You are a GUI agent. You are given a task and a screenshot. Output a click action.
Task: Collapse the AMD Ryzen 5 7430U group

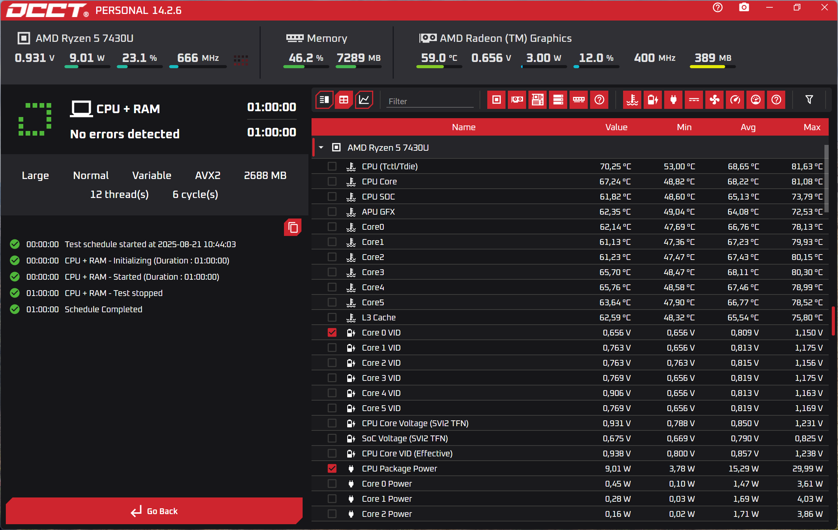(321, 148)
